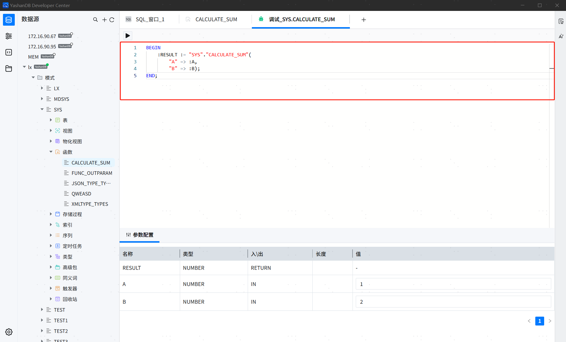The height and width of the screenshot is (342, 566).
Task: Collapse the SYS schema node
Action: point(42,109)
